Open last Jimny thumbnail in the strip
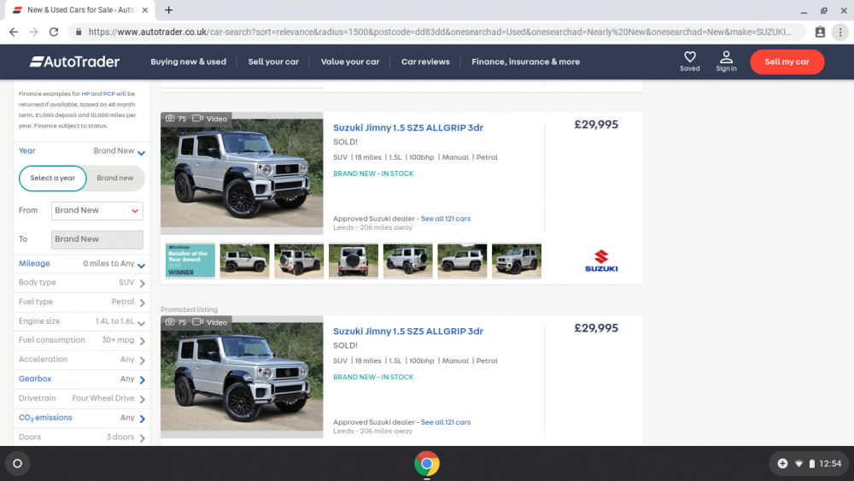This screenshot has width=854, height=481. tap(517, 261)
